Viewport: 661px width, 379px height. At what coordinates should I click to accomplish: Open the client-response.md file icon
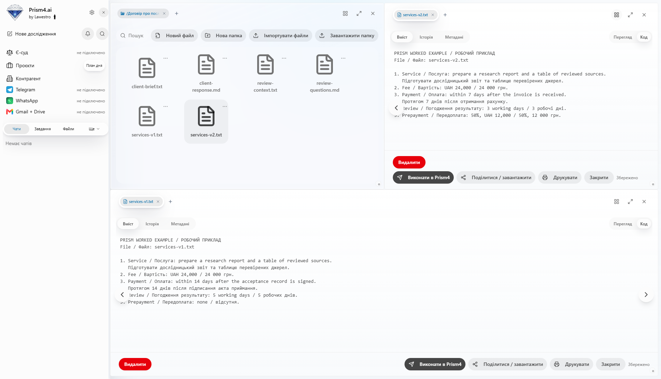click(x=206, y=64)
